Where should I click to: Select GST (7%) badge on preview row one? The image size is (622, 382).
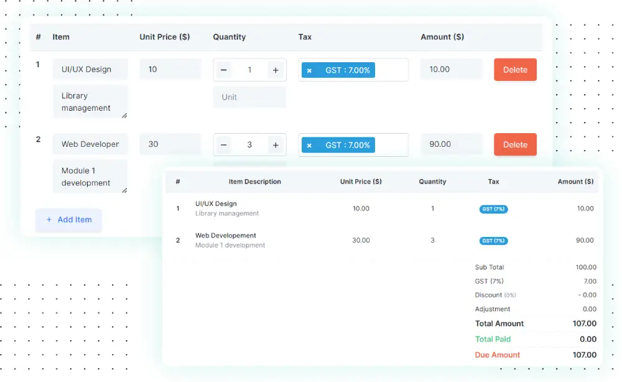click(493, 209)
